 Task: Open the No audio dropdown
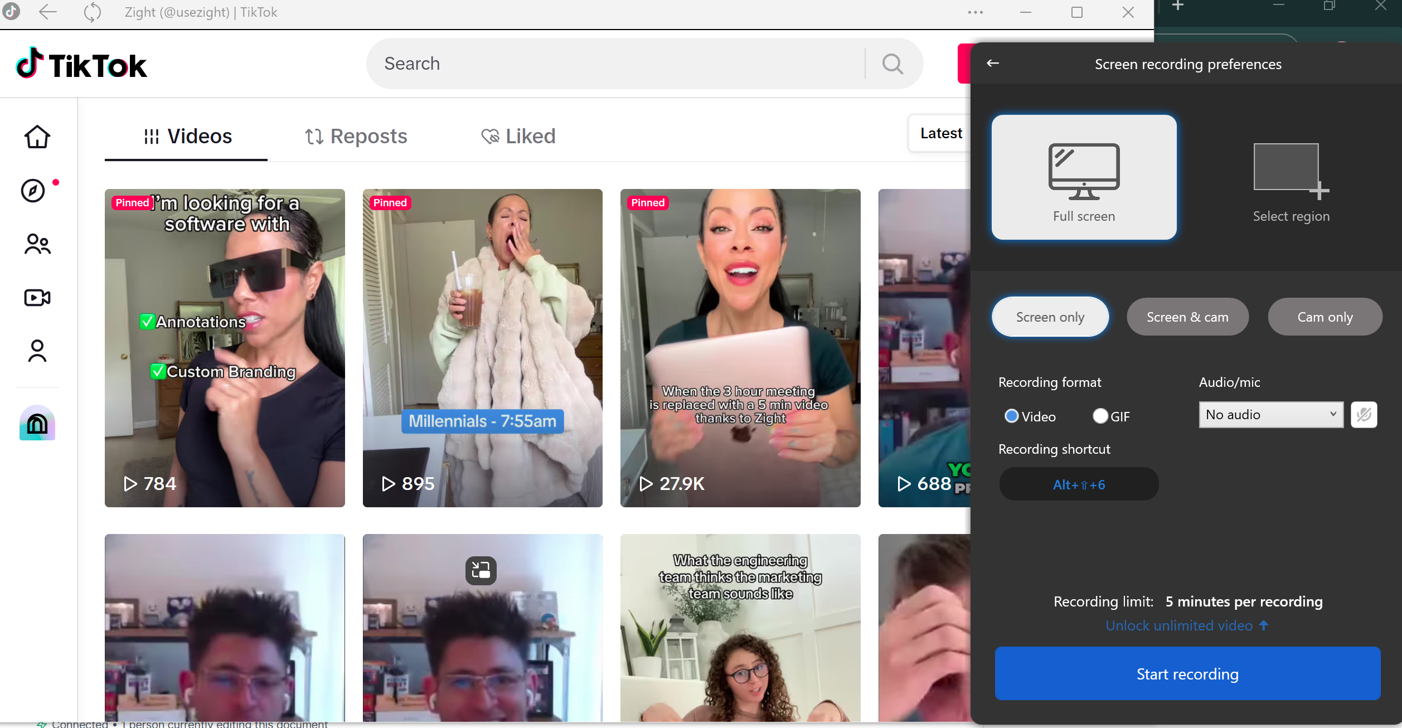[1271, 415]
